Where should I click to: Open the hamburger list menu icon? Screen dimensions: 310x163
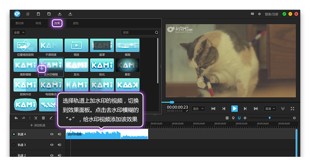click(28, 14)
